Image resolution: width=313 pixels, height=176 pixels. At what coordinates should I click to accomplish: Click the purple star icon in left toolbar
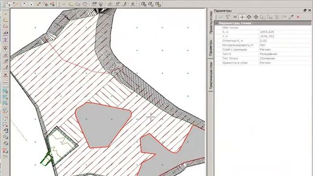5,40
